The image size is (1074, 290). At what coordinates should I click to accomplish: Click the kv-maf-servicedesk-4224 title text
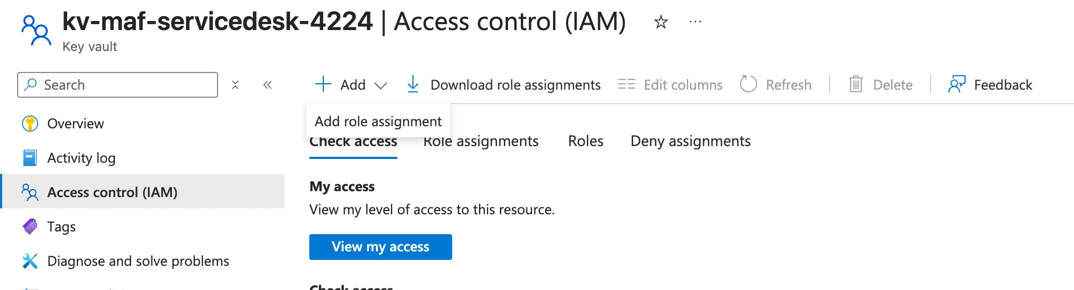click(x=217, y=21)
